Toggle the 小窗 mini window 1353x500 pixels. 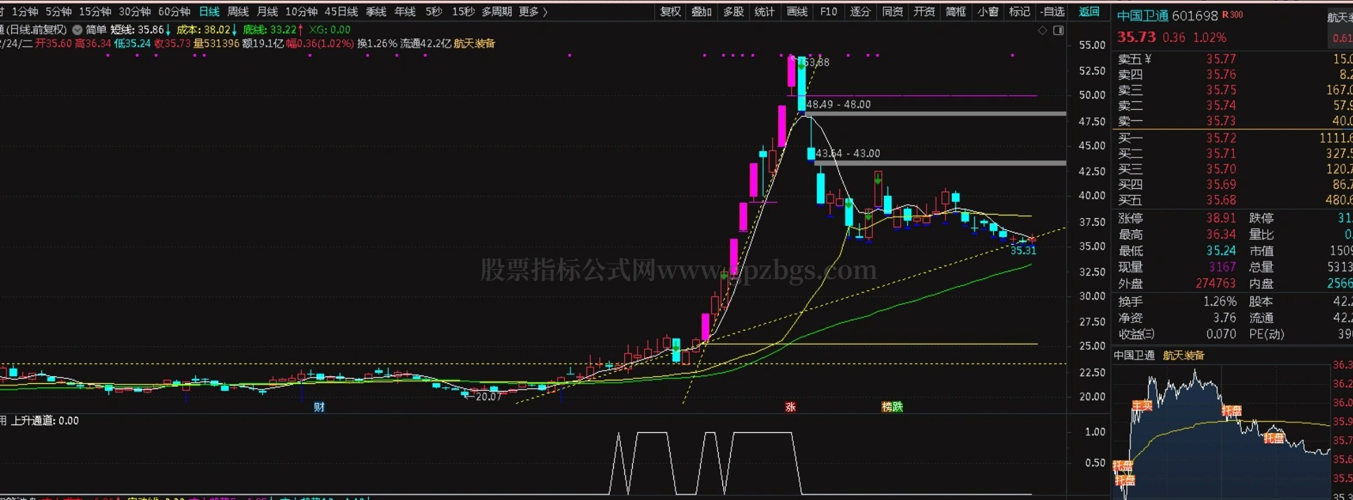988,12
